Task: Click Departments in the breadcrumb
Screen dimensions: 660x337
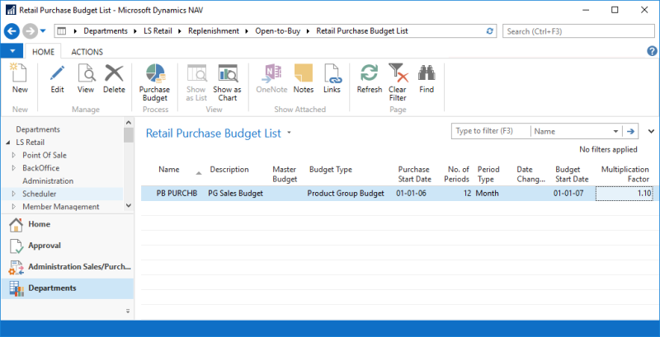Action: pos(106,31)
